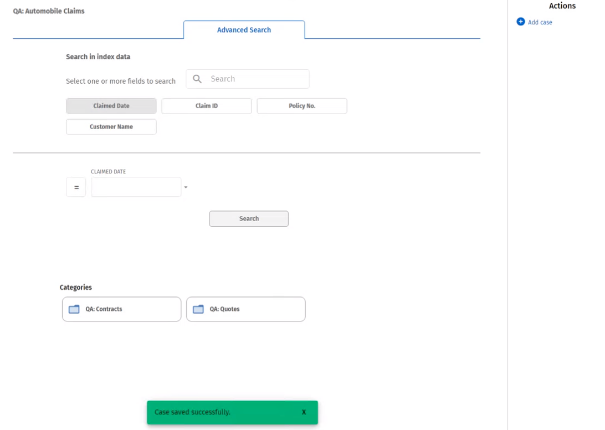605x430 pixels.
Task: Click the QA: Automobile Claims page title
Action: point(49,11)
